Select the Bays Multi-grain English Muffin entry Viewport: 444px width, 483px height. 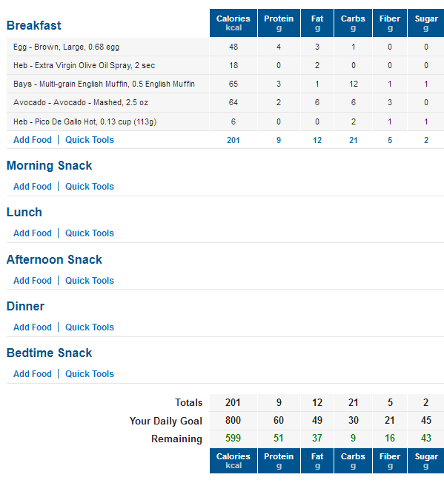tap(104, 84)
